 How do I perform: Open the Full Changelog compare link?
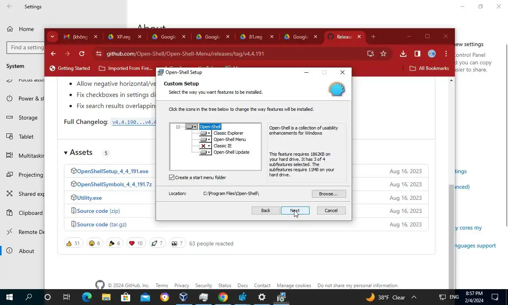click(134, 122)
